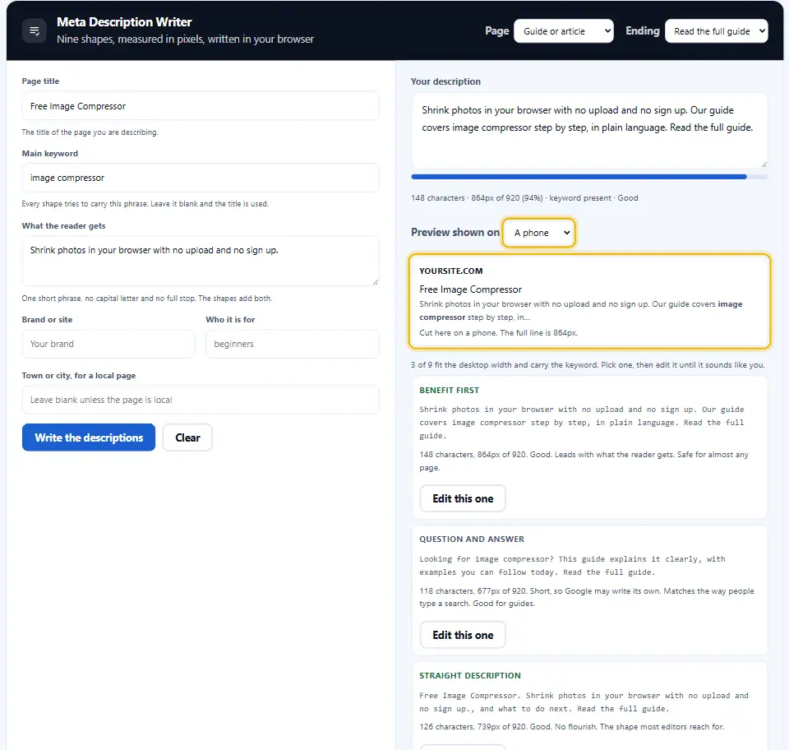Open the Preview shown on dropdown
Image resolution: width=789 pixels, height=750 pixels.
(539, 233)
